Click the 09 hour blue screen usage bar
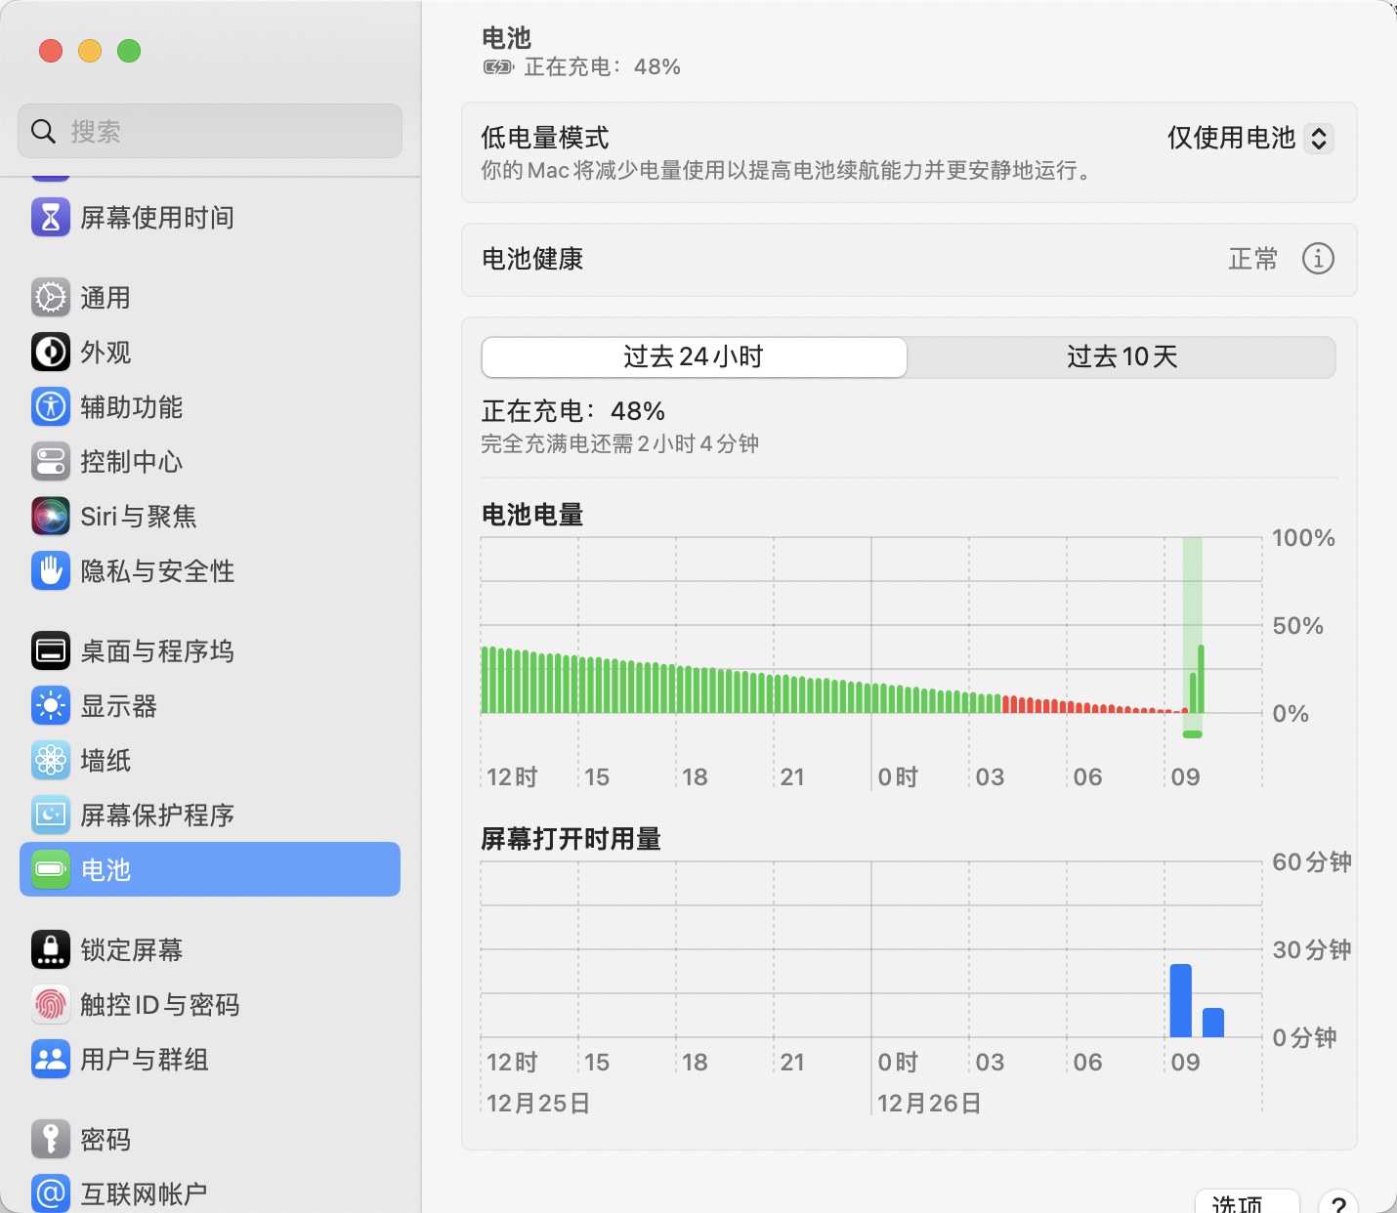Viewport: 1397px width, 1213px height. click(1180, 1001)
